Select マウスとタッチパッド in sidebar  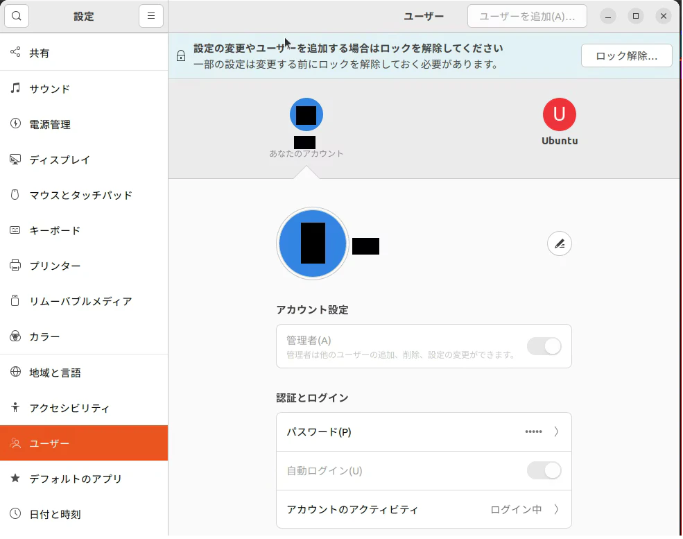point(84,195)
